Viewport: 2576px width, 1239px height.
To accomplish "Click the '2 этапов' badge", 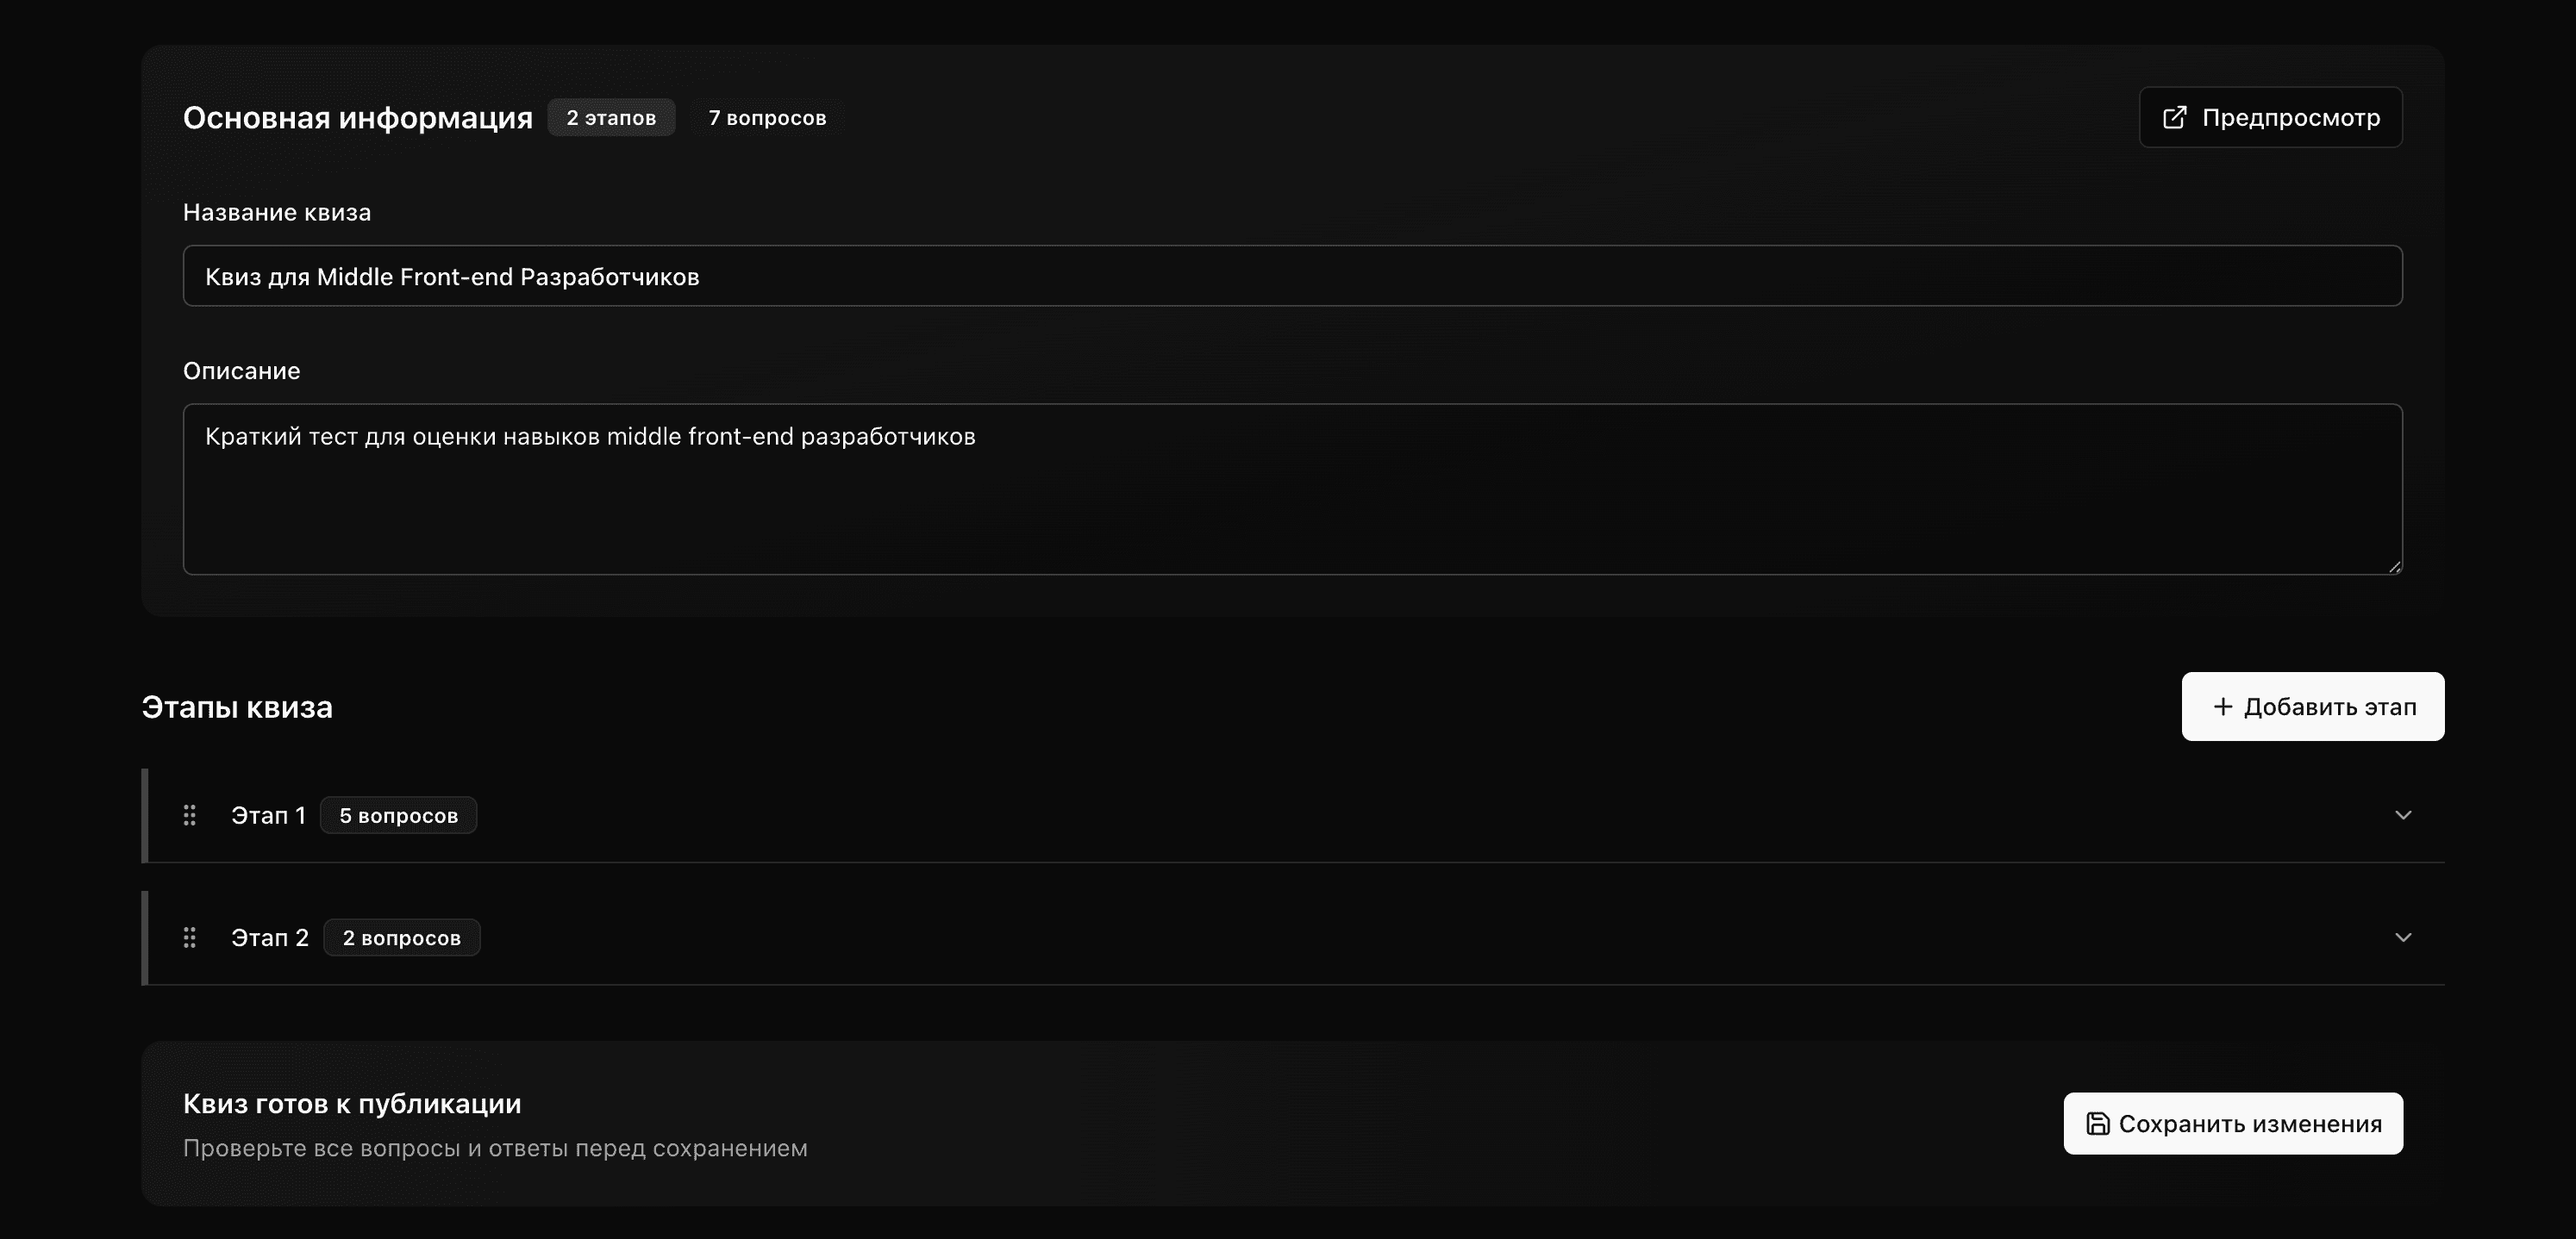I will click(x=611, y=117).
